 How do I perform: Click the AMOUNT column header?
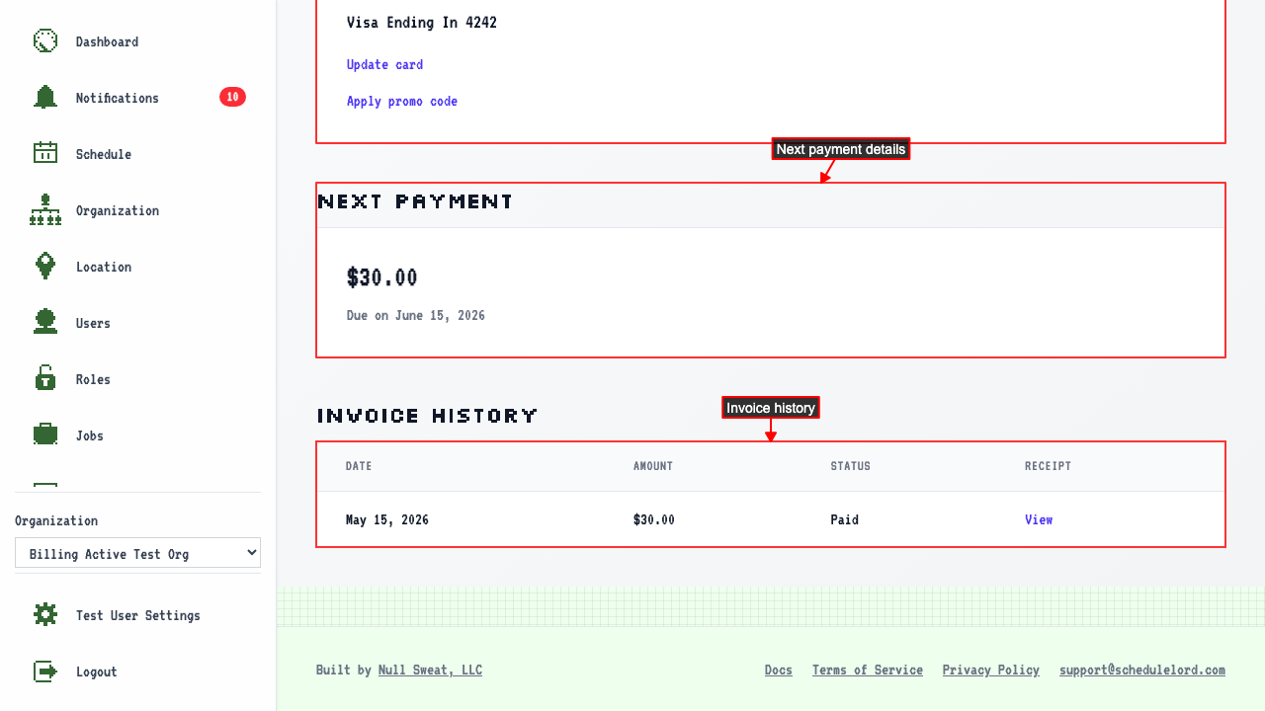(653, 466)
